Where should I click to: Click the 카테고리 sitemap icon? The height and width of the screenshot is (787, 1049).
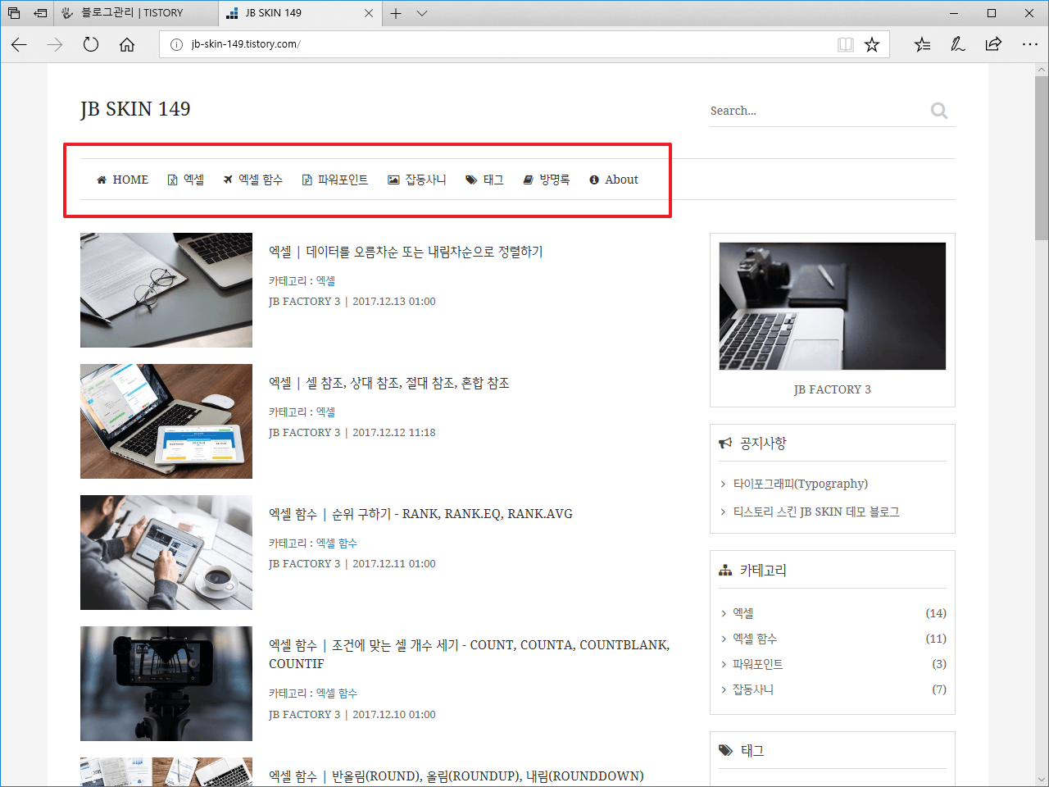[725, 571]
